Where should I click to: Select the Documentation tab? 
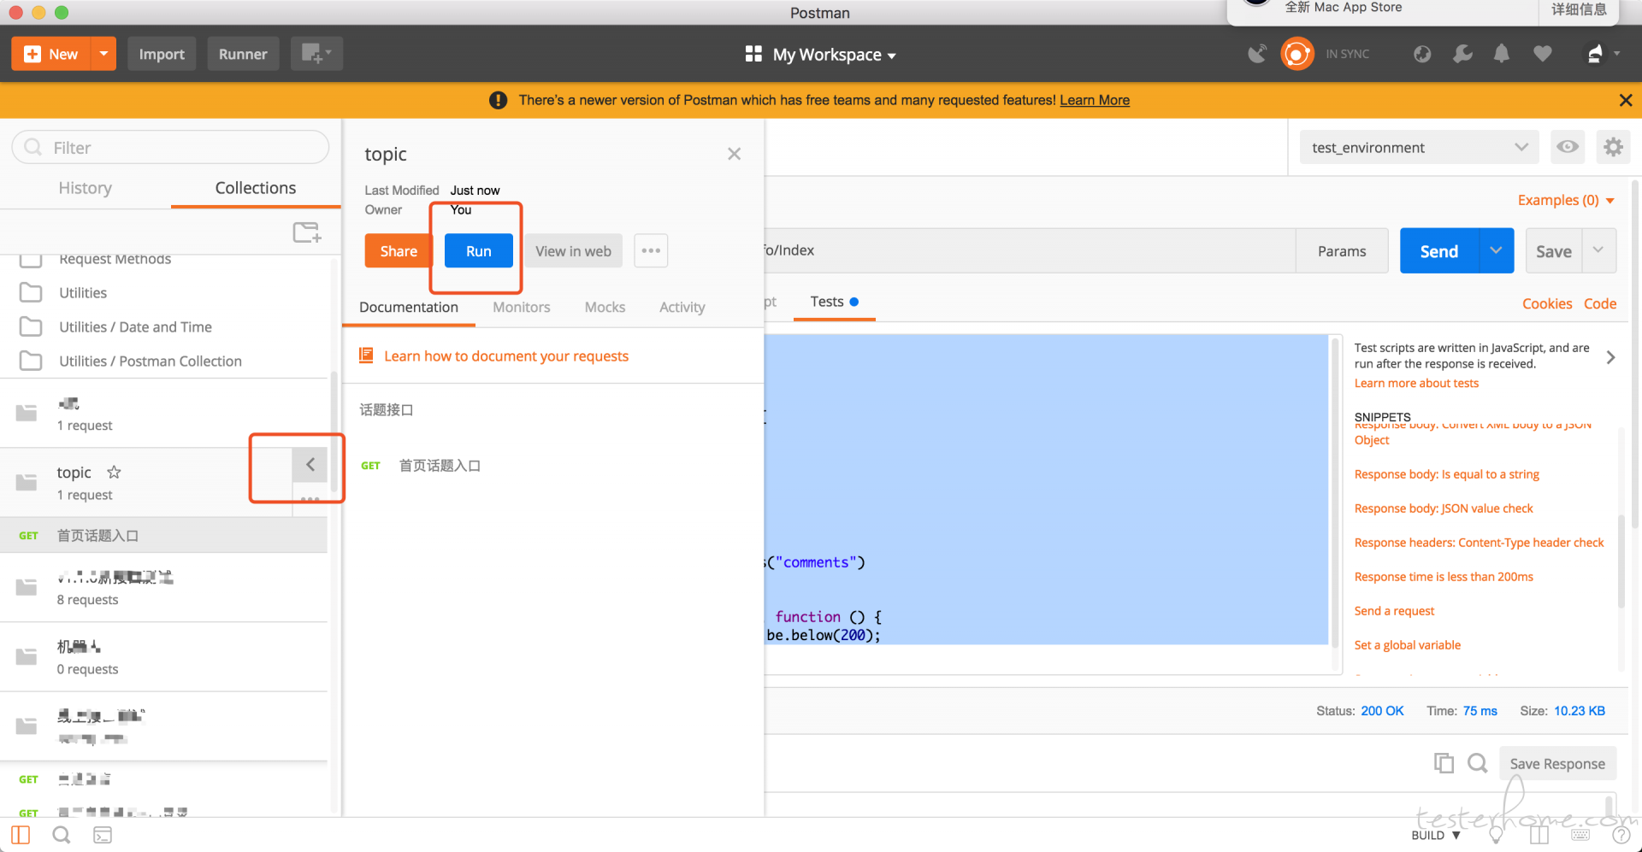(409, 308)
